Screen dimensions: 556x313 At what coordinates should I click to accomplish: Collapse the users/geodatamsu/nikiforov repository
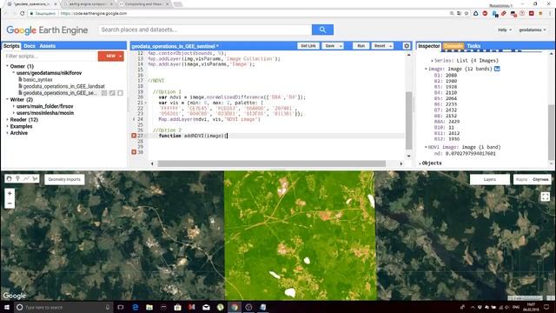click(x=14, y=73)
